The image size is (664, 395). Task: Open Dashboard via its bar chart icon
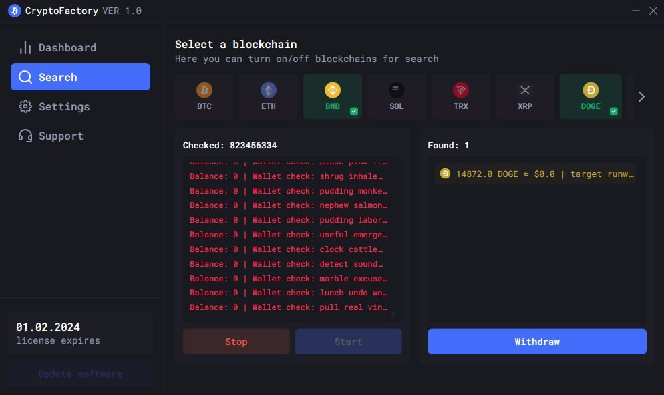point(25,47)
